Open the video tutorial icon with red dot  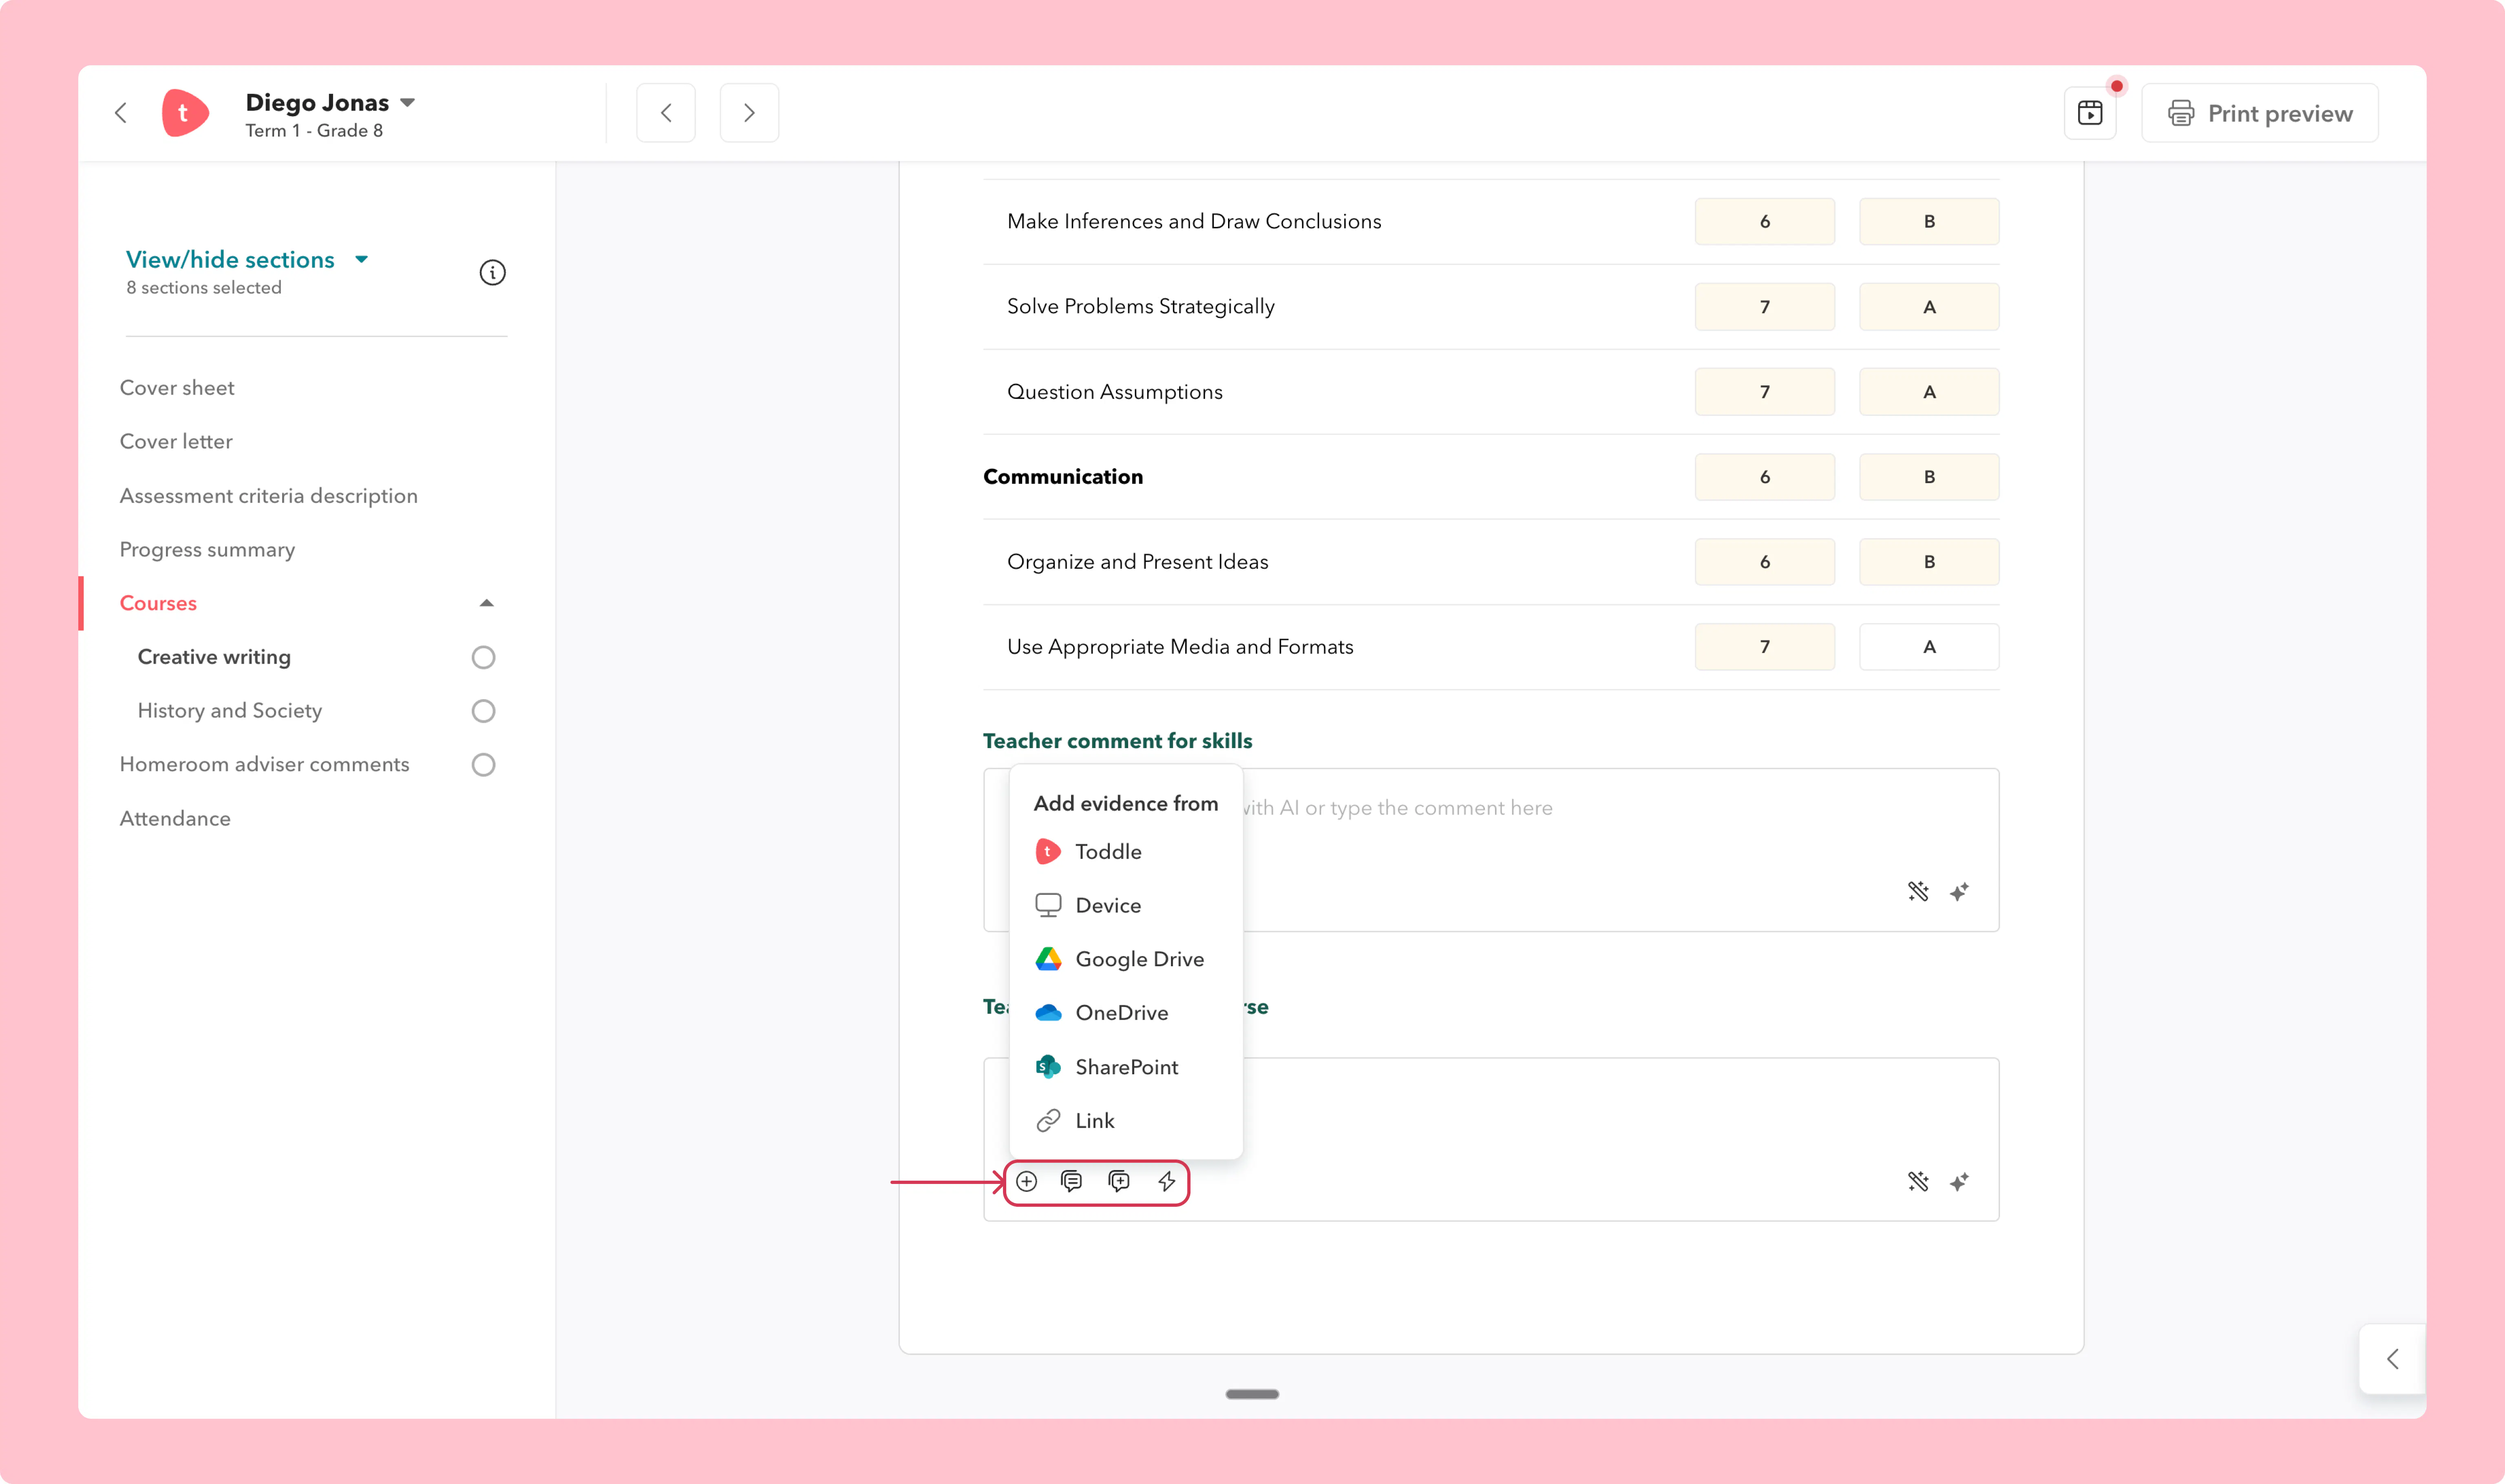tap(2090, 113)
